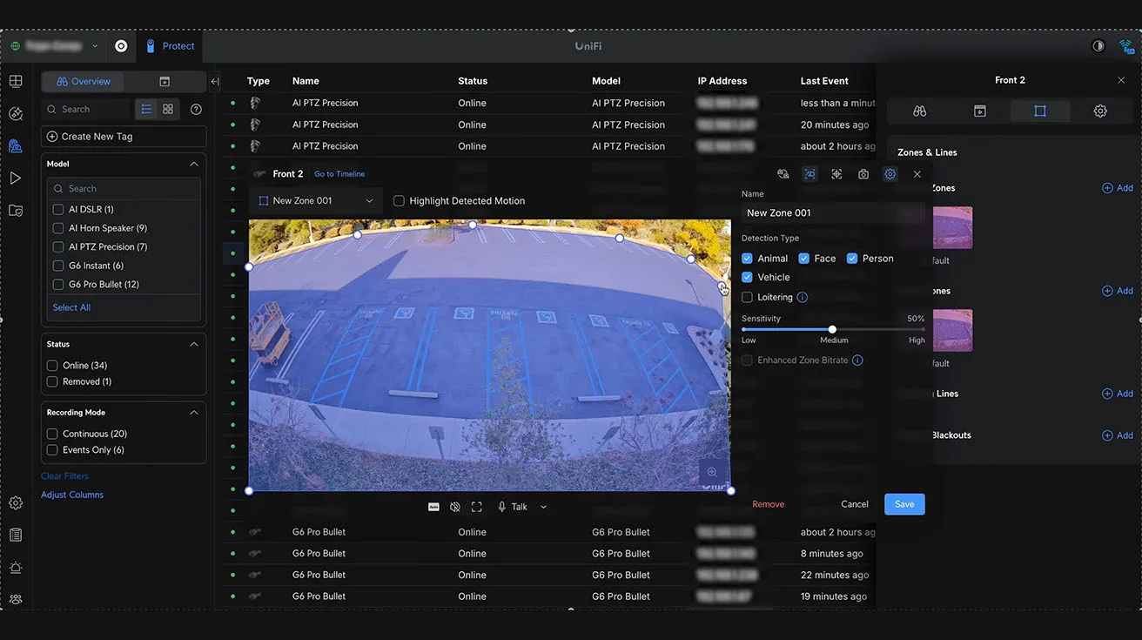This screenshot has height=640, width=1142.
Task: Switch to grid view layout
Action: tap(168, 110)
